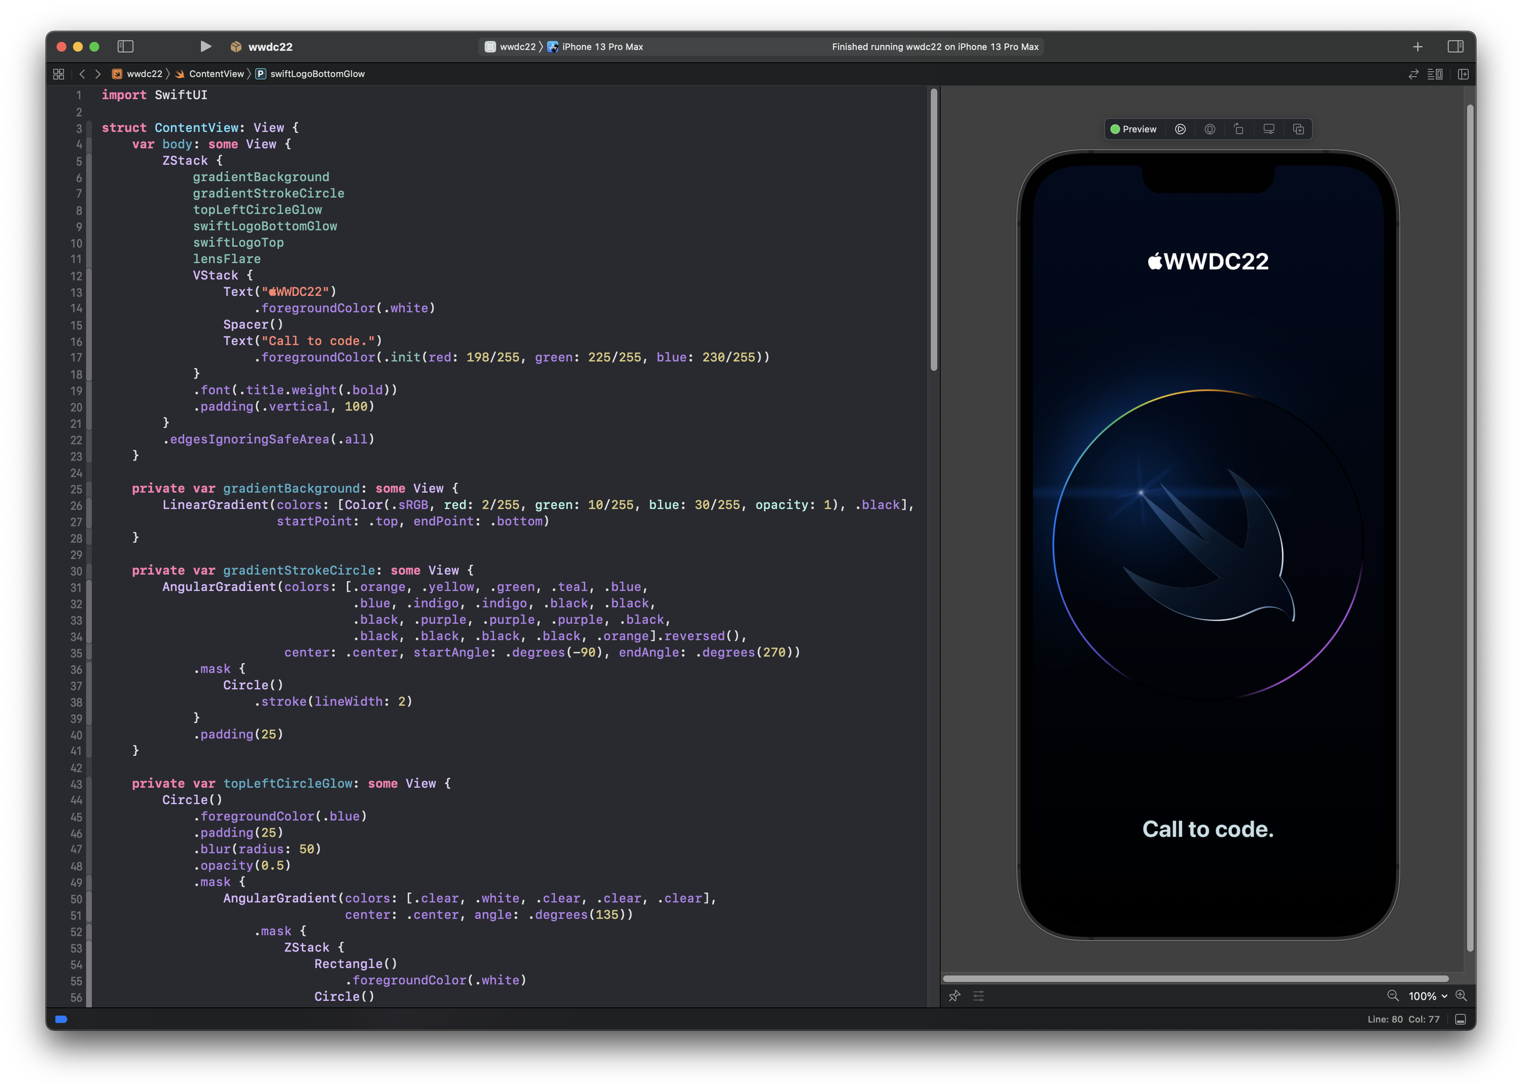Click the preview on device icon

click(x=1210, y=129)
